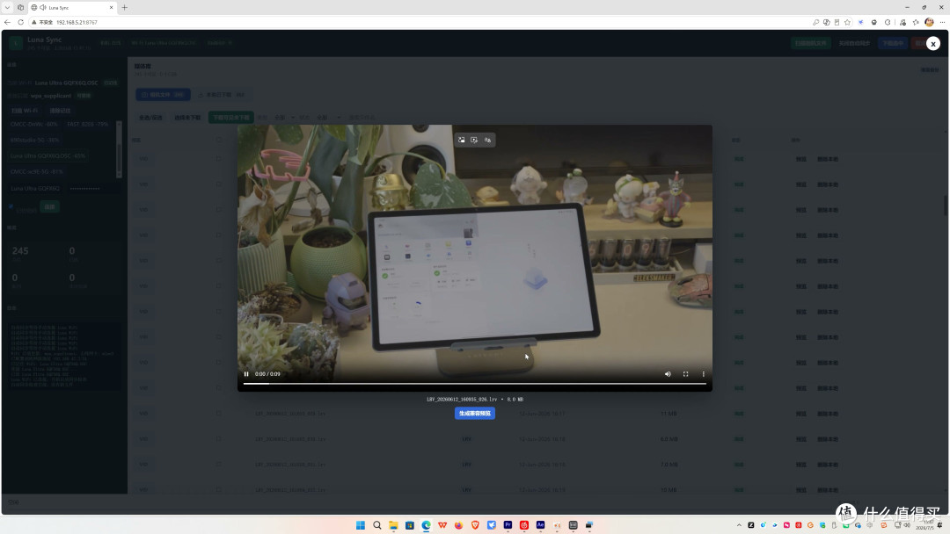The image size is (950, 534).
Task: Open the blue bird extension in the browser toolbar
Action: 861,22
